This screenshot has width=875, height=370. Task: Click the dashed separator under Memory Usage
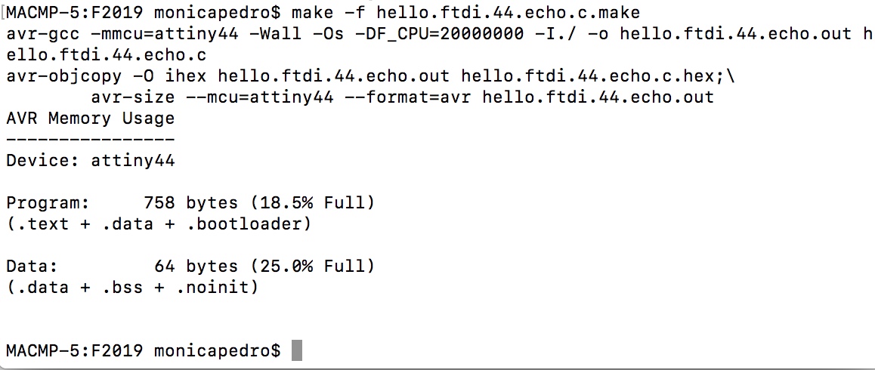(x=91, y=140)
